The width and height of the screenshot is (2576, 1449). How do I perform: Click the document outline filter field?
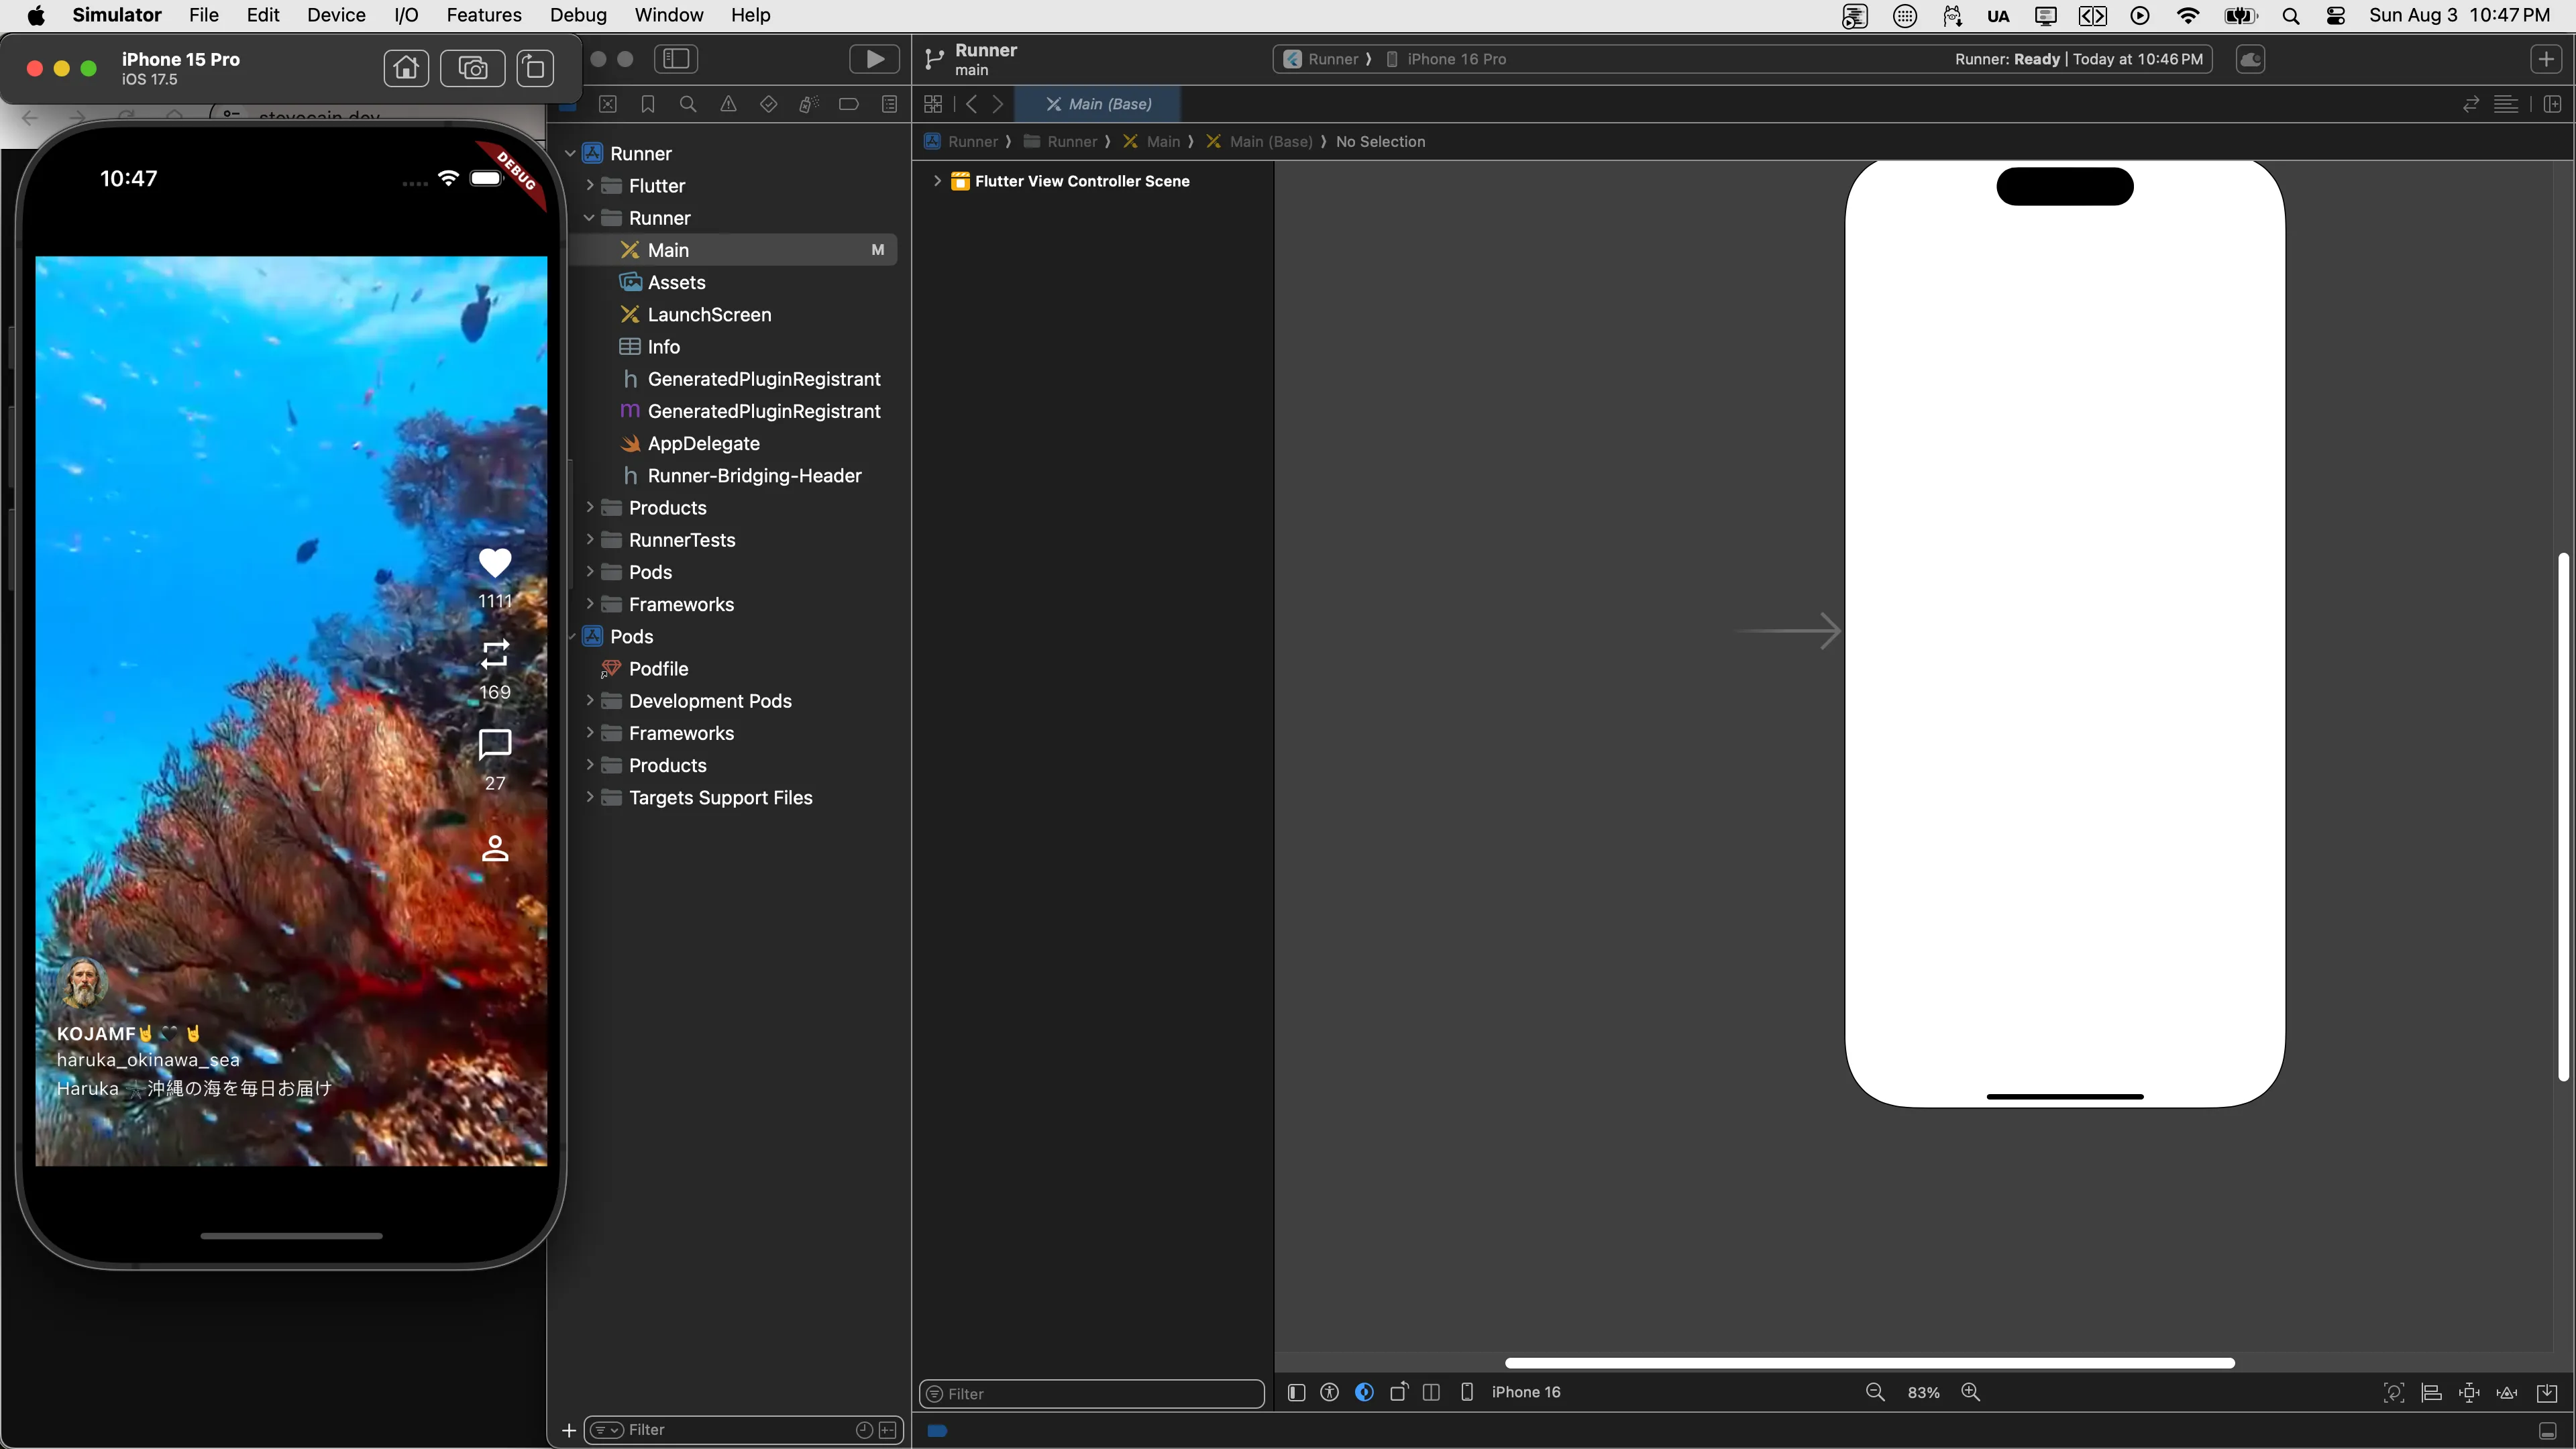(x=1091, y=1393)
